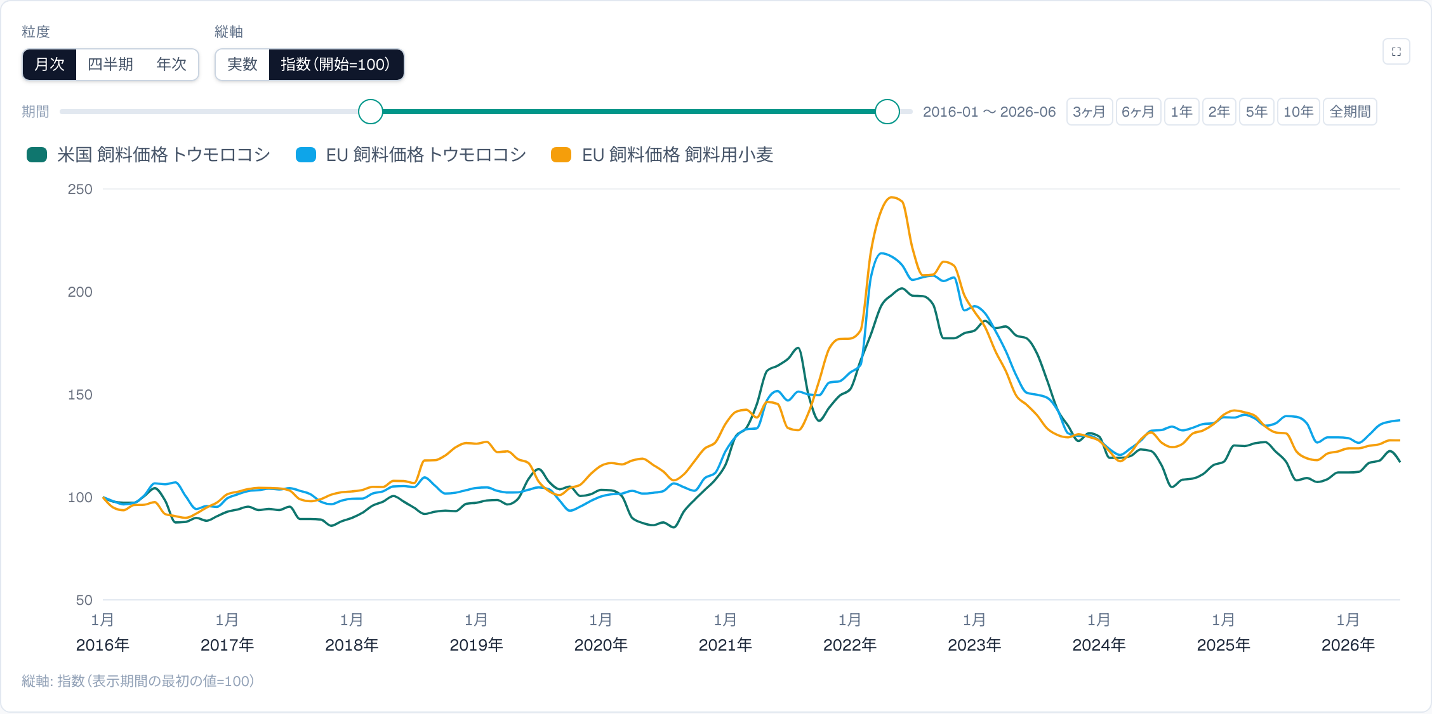
Task: Toggle the orange EU 飼料用小麦 legend swatch
Action: coord(562,155)
